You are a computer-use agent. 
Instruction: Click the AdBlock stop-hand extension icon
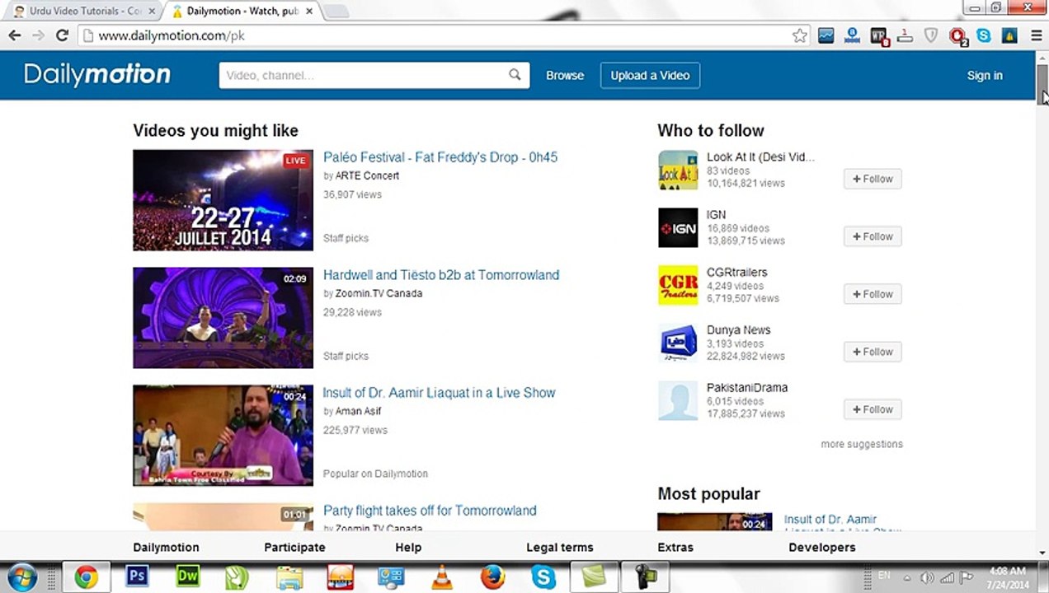point(957,36)
